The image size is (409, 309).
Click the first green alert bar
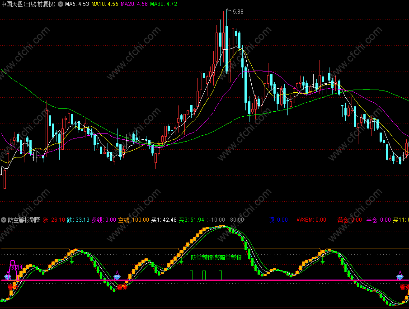(x=191, y=276)
